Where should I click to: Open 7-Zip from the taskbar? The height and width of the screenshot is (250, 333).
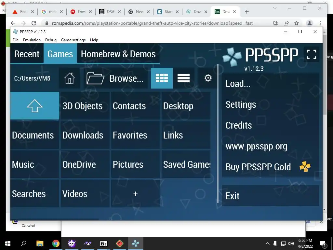point(104,243)
